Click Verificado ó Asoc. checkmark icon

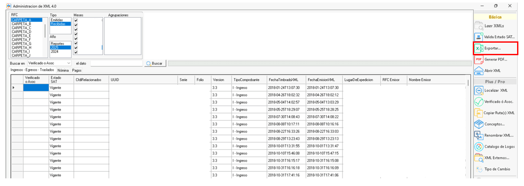click(x=479, y=102)
